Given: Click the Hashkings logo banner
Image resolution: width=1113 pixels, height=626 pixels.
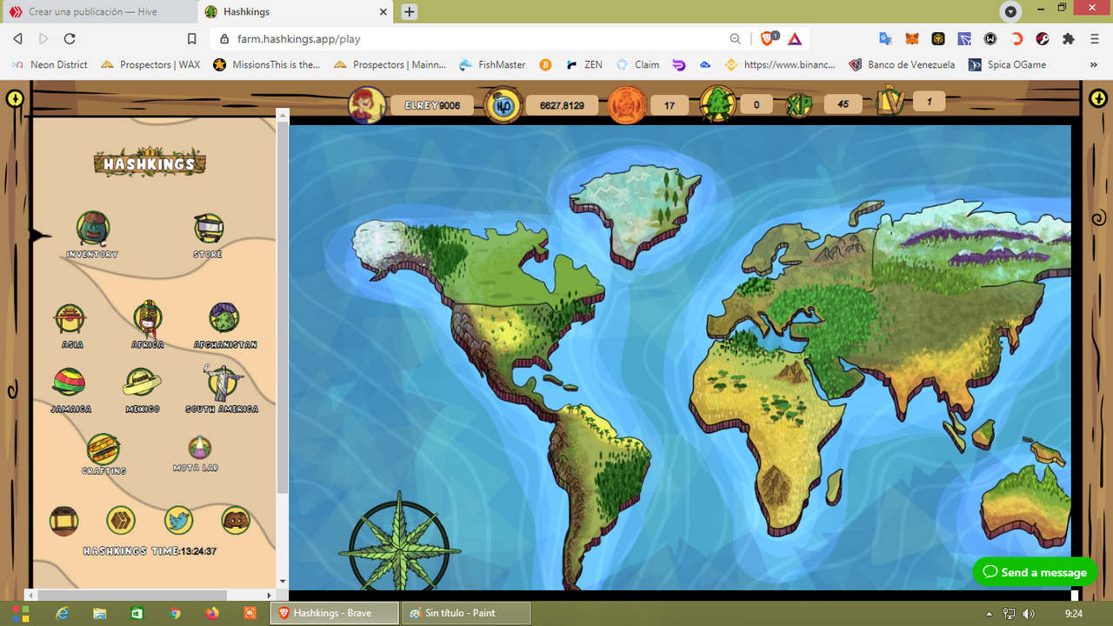Looking at the screenshot, I should click(x=150, y=163).
